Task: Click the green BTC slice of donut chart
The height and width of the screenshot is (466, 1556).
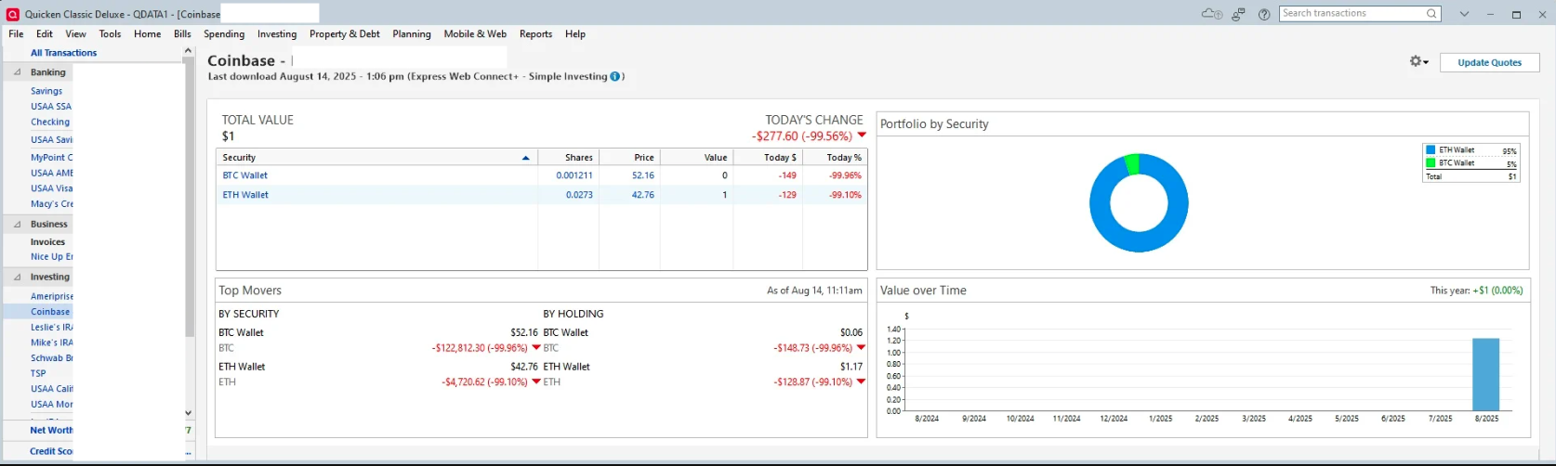Action: click(x=1131, y=164)
